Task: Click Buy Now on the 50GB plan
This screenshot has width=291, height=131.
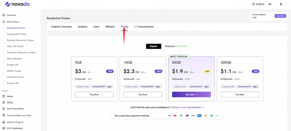Action: pyautogui.click(x=191, y=95)
